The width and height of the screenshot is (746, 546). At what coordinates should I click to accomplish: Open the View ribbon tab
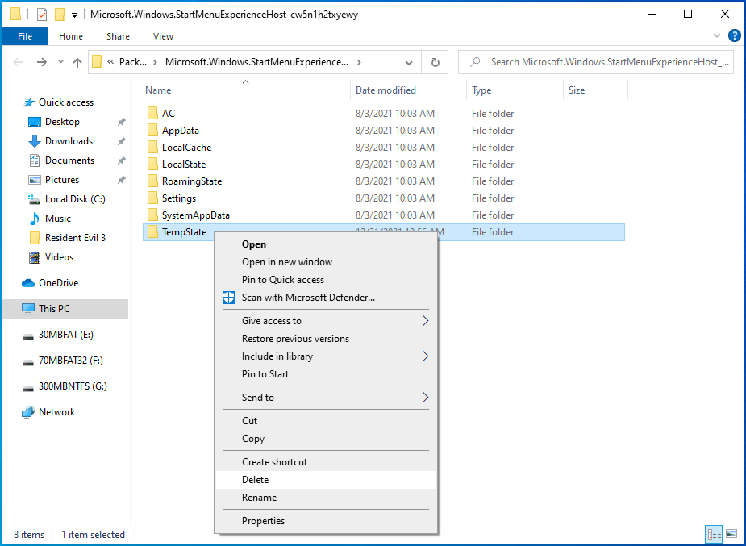pyautogui.click(x=163, y=36)
